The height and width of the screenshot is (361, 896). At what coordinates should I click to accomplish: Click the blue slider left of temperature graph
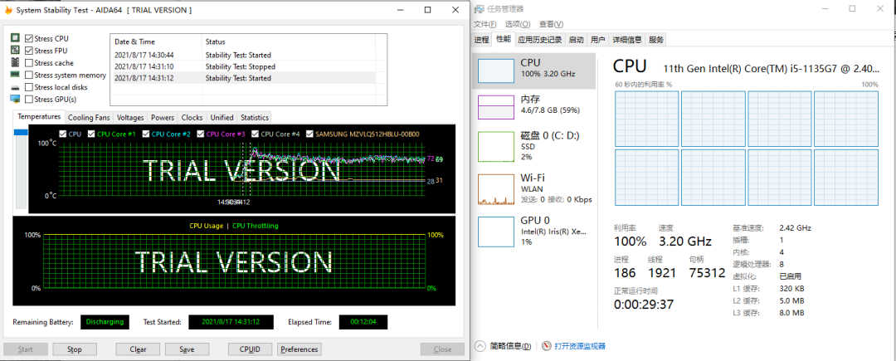[x=21, y=133]
